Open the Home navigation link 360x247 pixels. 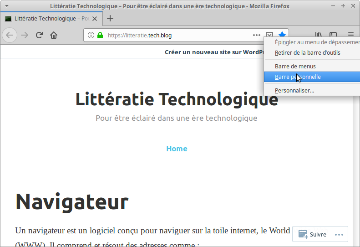click(177, 149)
